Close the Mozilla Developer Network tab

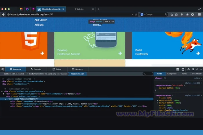pyautogui.click(x=63, y=9)
